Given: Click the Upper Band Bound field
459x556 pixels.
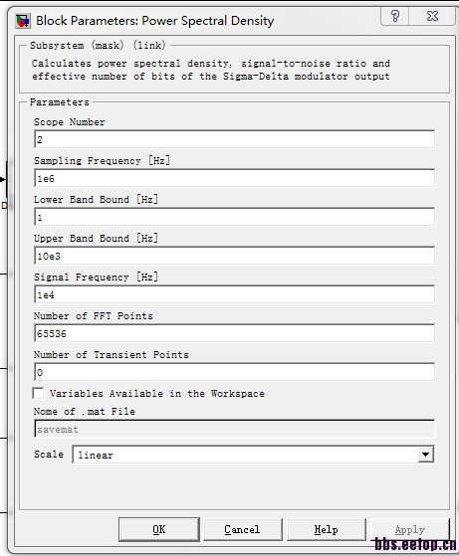Looking at the screenshot, I should [x=234, y=256].
